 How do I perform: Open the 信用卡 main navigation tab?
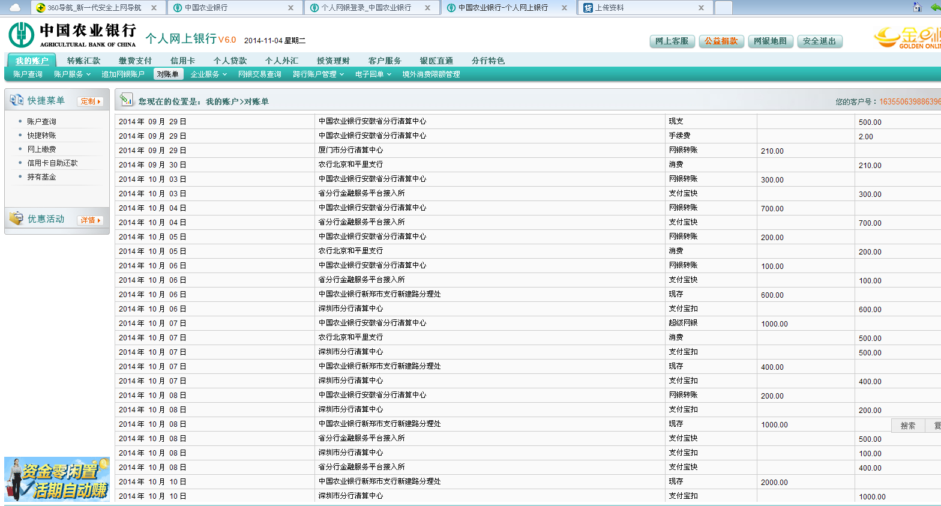pyautogui.click(x=182, y=61)
